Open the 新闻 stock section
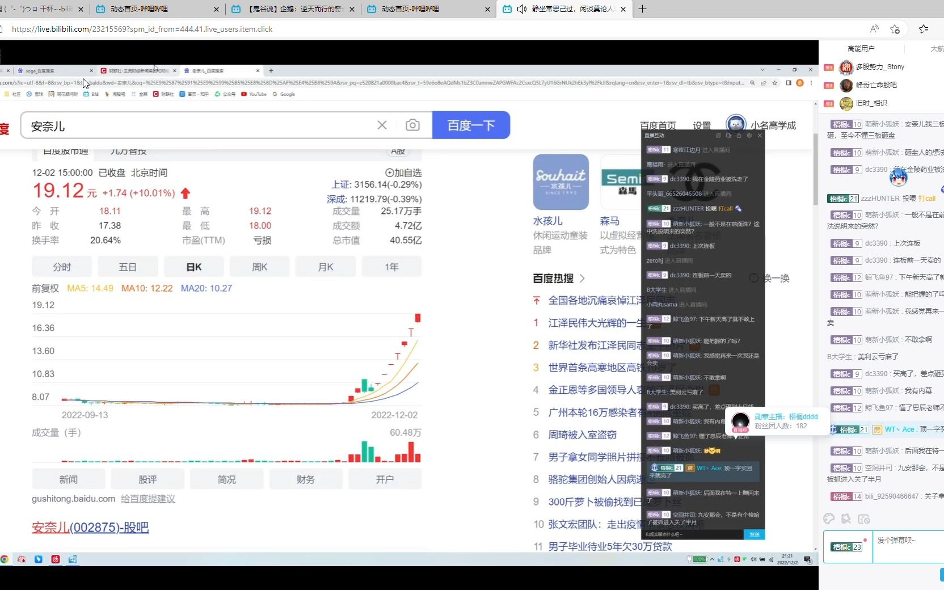The width and height of the screenshot is (944, 590). (68, 479)
